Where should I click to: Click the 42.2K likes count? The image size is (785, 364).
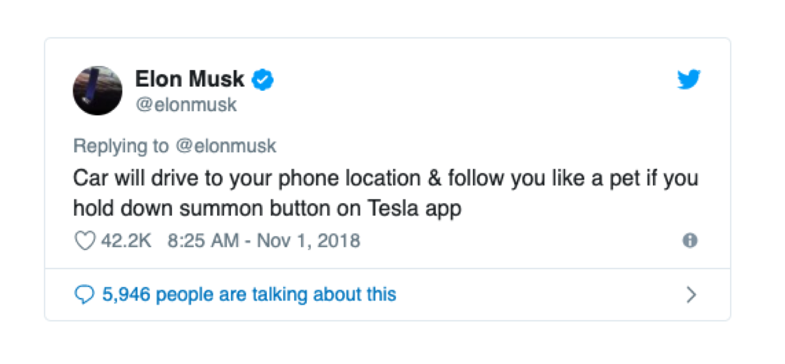(x=126, y=240)
